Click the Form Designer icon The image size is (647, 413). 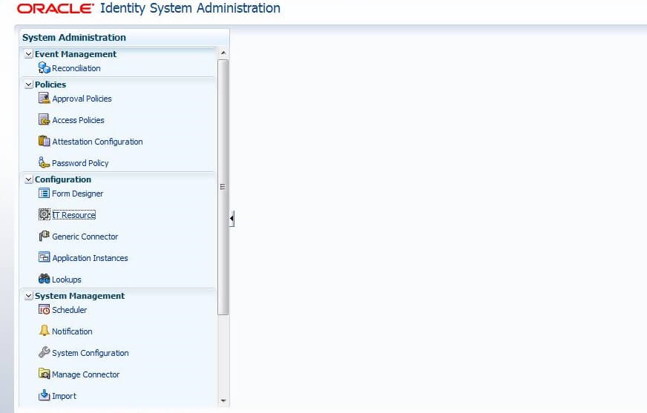[x=44, y=194]
